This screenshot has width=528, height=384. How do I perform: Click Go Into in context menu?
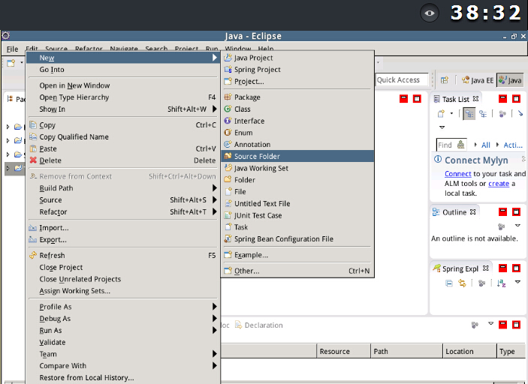123,70
